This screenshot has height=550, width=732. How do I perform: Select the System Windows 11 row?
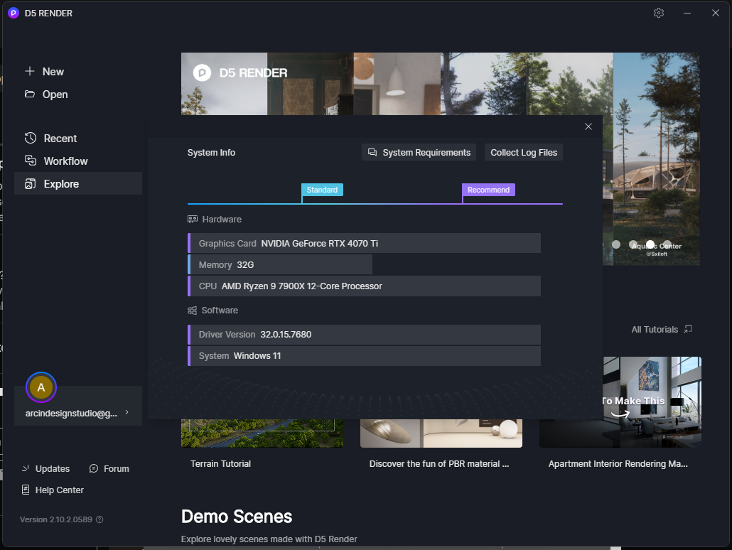point(364,356)
